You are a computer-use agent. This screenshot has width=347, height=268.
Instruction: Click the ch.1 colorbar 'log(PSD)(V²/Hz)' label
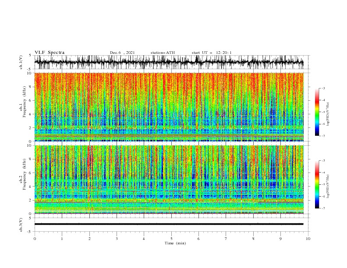(x=328, y=114)
